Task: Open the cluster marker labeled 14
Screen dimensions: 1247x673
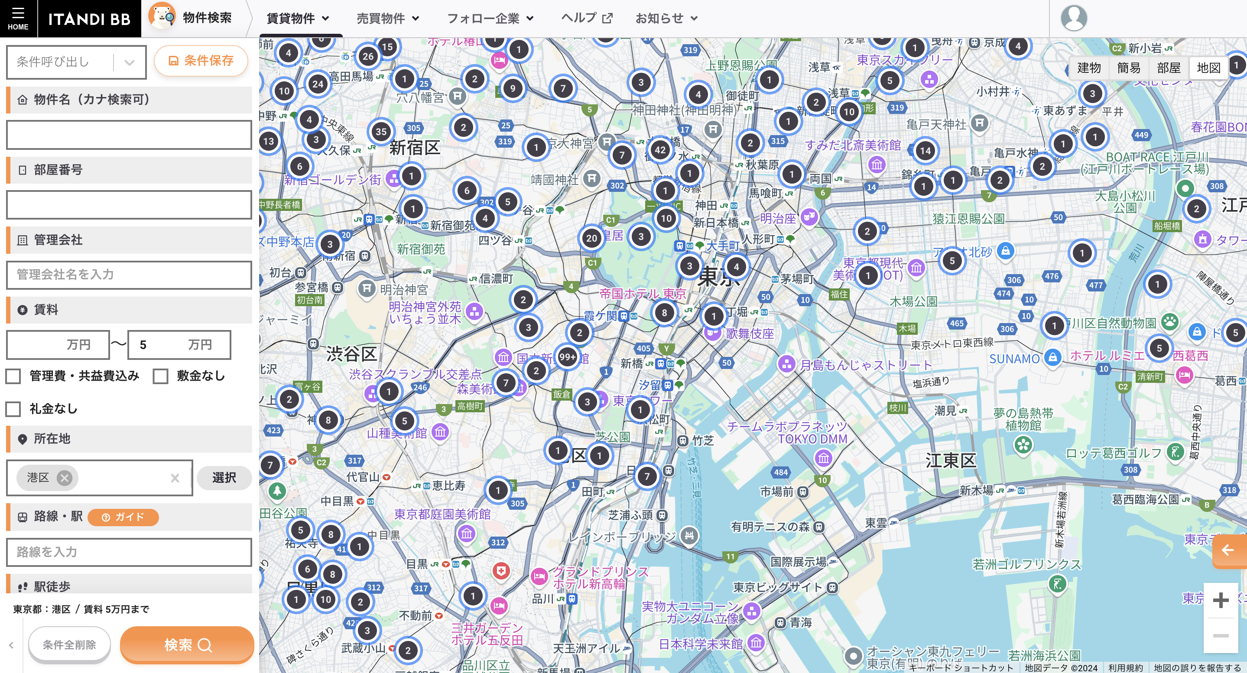Action: coord(925,150)
